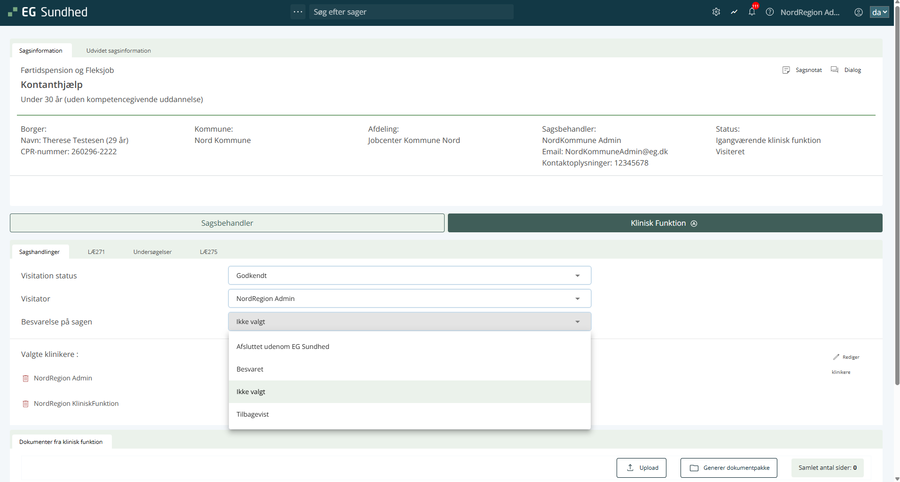
Task: Open notifications bell with 111 badge
Action: (751, 12)
